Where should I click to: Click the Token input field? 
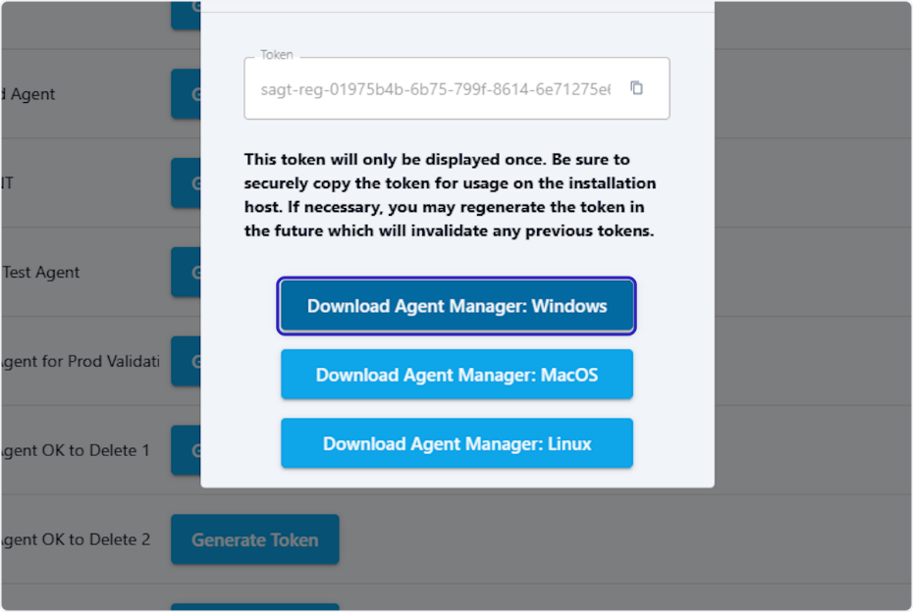pos(456,88)
